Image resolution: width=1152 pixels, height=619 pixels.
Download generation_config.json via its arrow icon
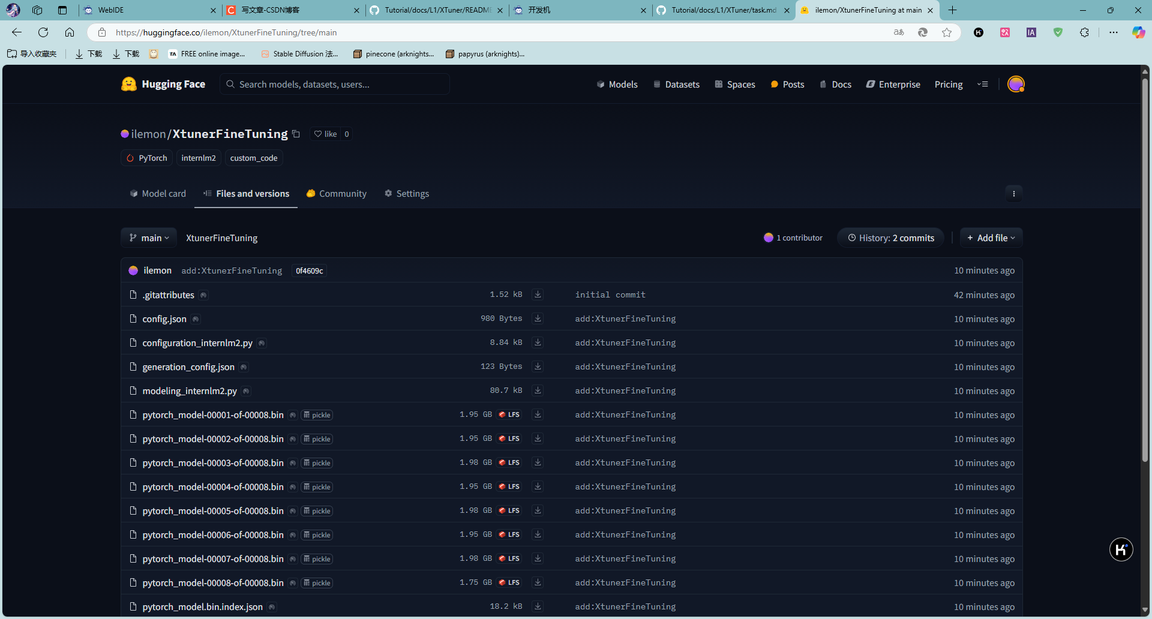point(538,366)
